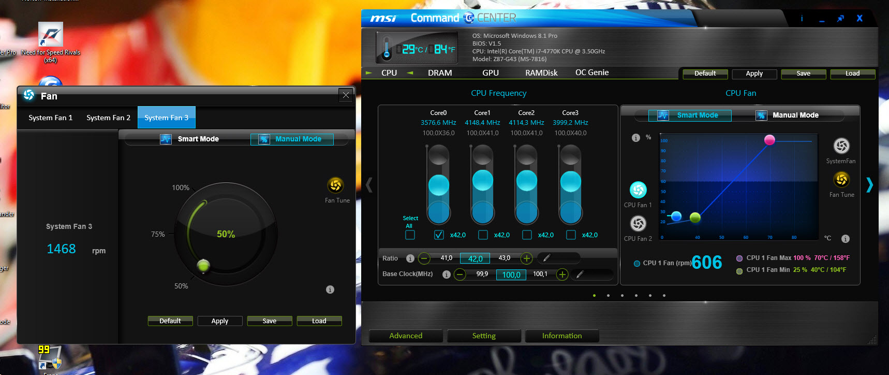The width and height of the screenshot is (889, 375).
Task: Increase Ratio with plus button
Action: click(527, 258)
